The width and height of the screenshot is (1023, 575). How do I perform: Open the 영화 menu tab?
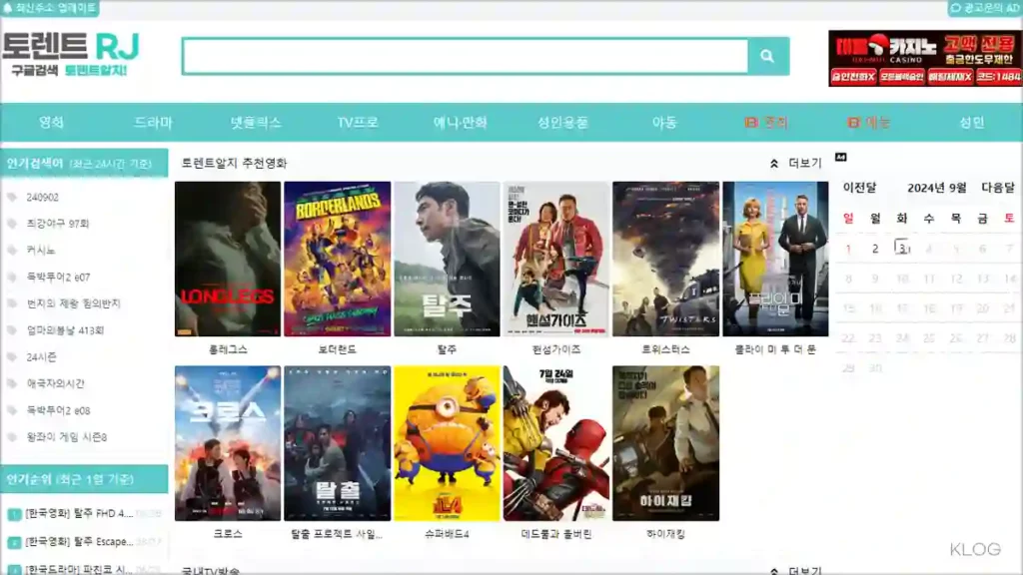pyautogui.click(x=51, y=122)
